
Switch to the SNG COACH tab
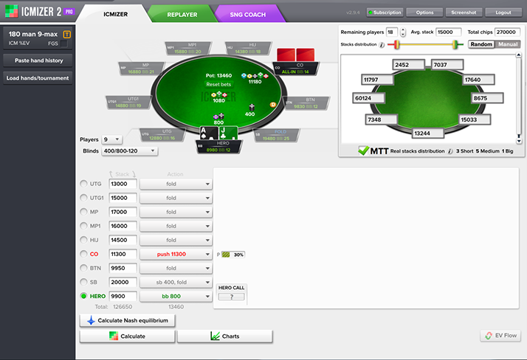click(x=248, y=15)
